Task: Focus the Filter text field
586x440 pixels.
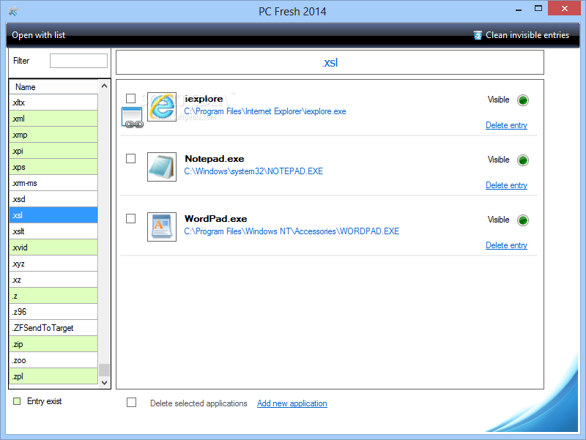Action: (78, 61)
